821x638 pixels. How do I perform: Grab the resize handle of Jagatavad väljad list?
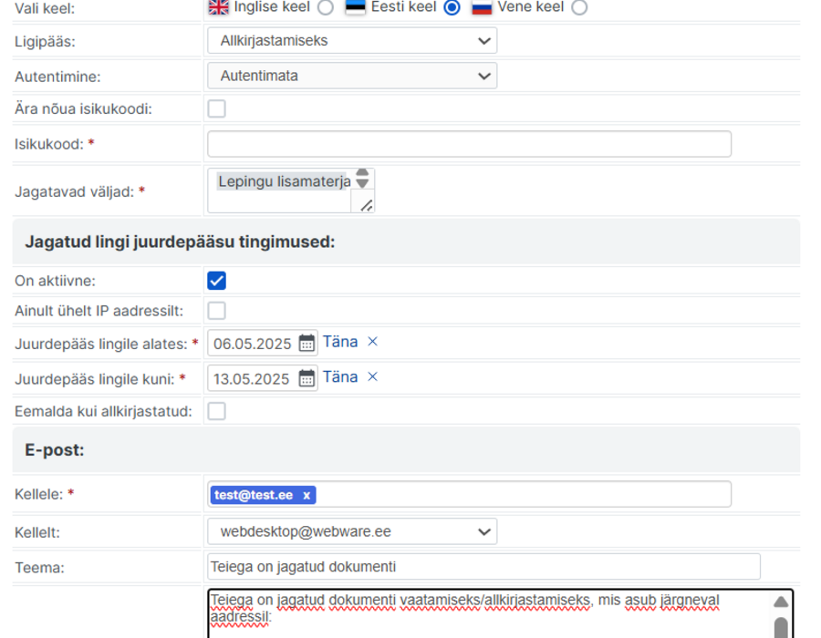tap(367, 205)
